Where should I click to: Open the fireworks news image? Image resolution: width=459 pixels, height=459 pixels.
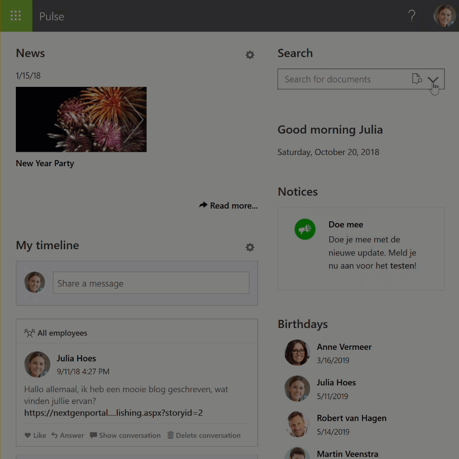tap(81, 119)
